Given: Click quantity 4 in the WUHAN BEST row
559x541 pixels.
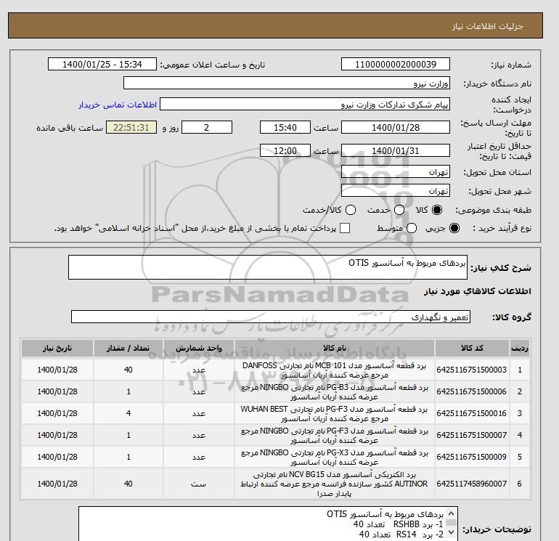Looking at the screenshot, I should point(128,413).
